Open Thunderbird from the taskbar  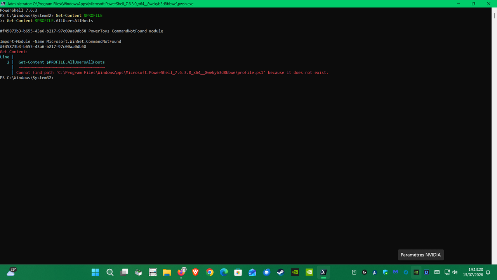point(267,272)
